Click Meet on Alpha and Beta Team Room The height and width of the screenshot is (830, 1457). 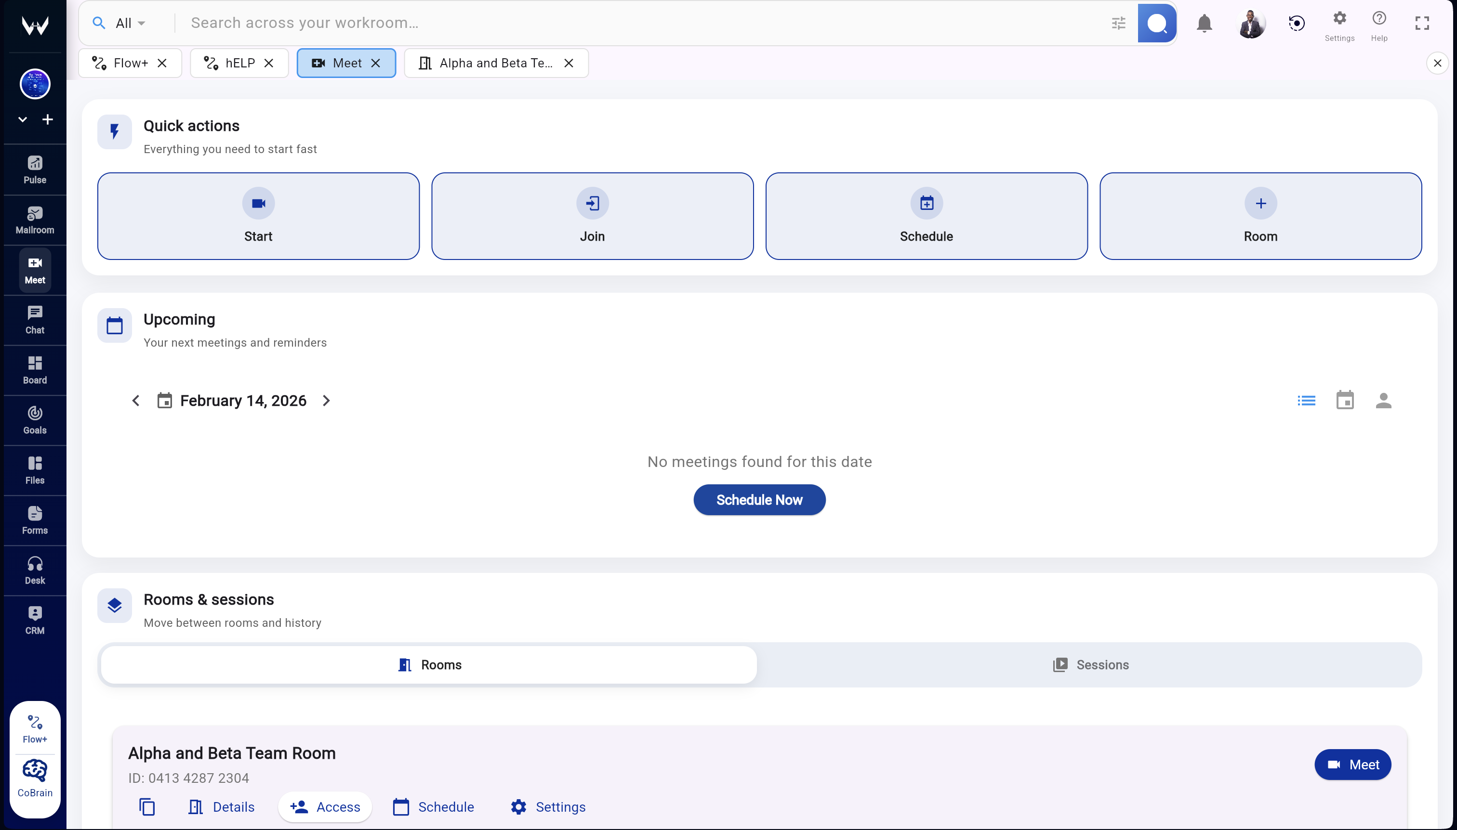1352,765
